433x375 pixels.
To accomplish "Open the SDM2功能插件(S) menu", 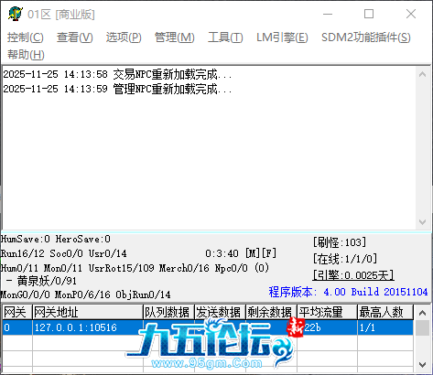I will 366,37.
